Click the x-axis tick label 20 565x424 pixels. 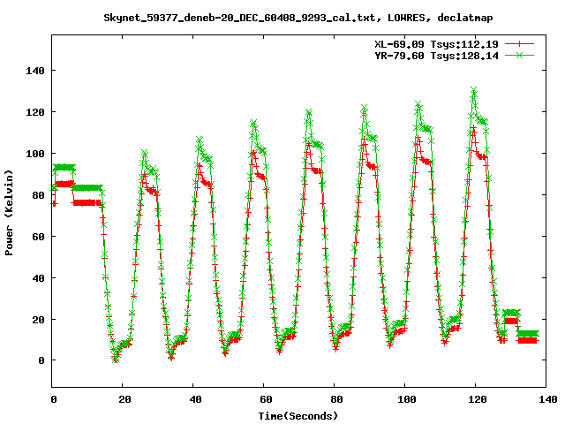[124, 399]
